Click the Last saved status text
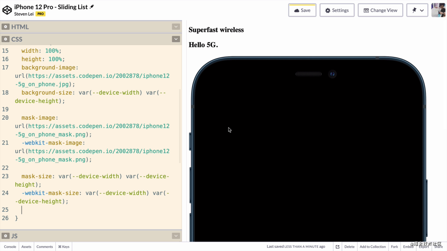This screenshot has height=251, width=447. click(296, 246)
